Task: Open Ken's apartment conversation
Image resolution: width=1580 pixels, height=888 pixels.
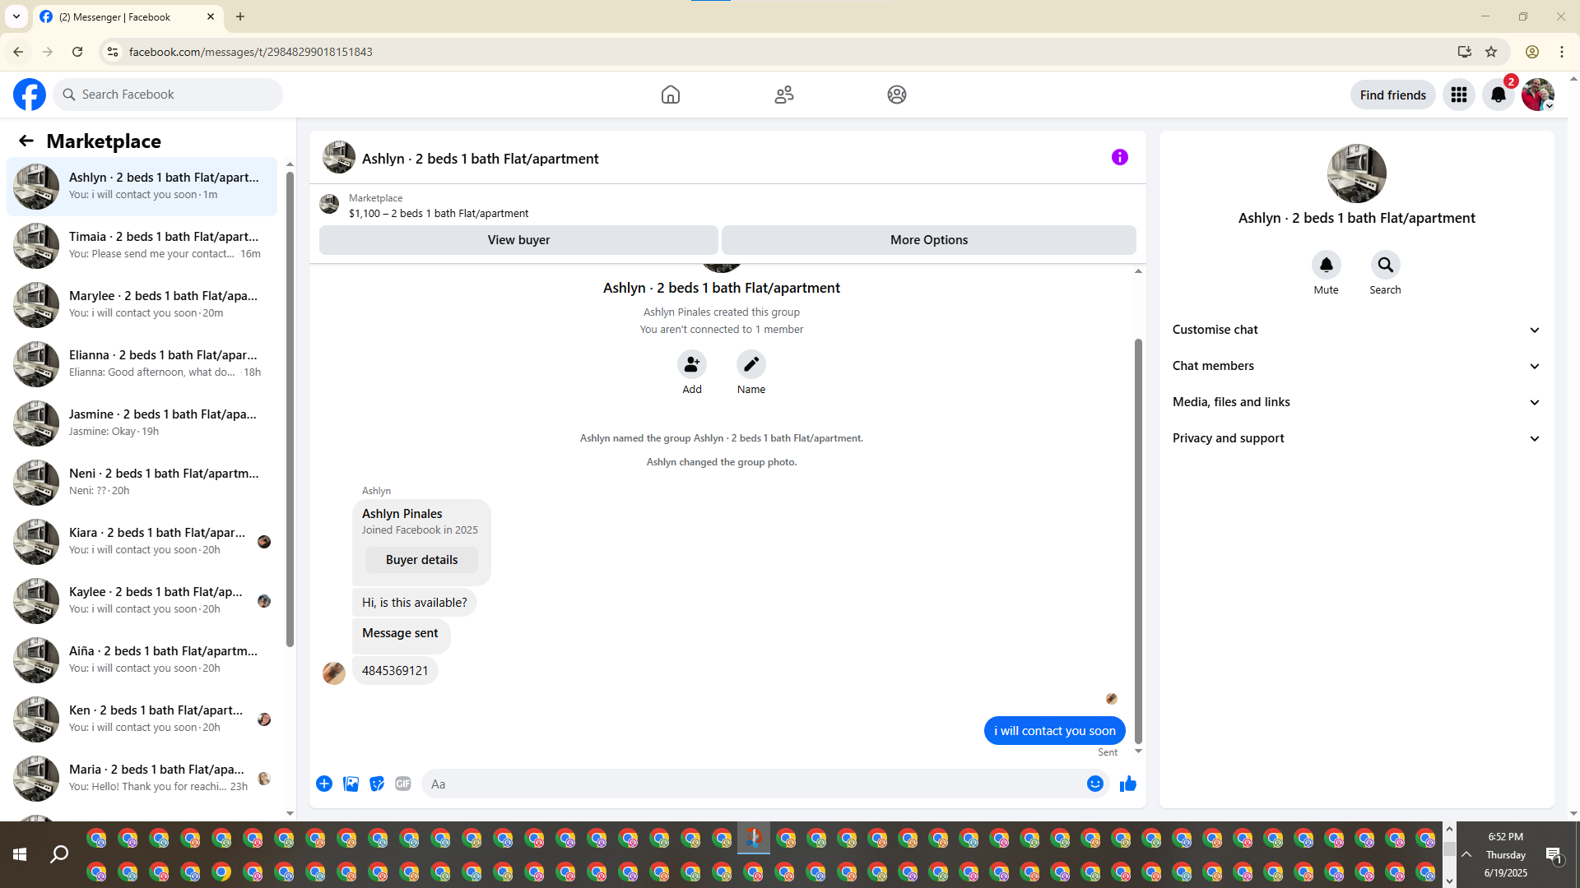Action: pyautogui.click(x=142, y=719)
